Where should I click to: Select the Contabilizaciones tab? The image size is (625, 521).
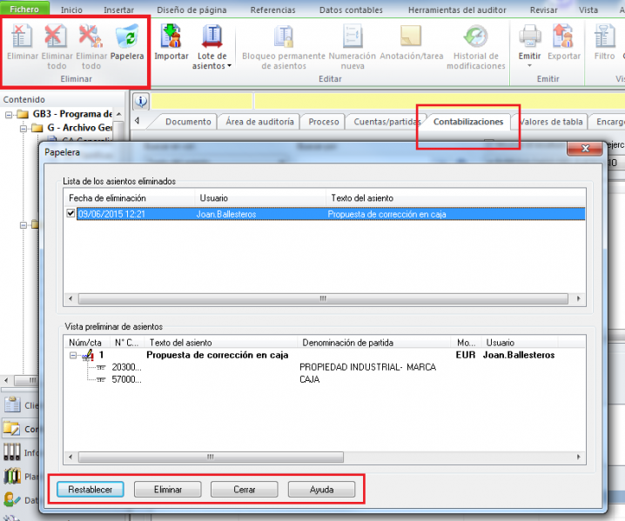point(468,122)
